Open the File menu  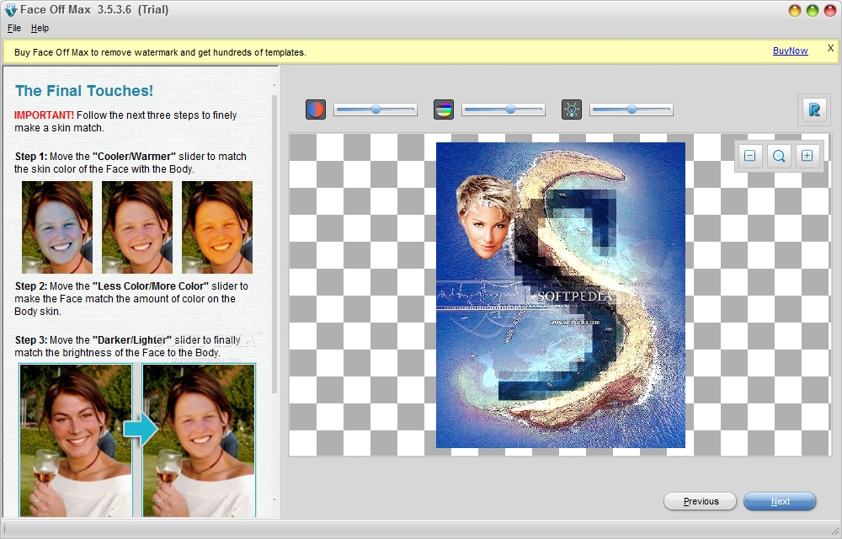[14, 28]
